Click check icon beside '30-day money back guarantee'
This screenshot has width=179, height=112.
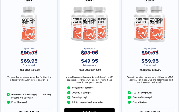(69, 102)
